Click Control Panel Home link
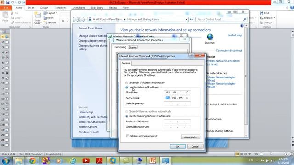294x165 pixels. [x=90, y=28]
